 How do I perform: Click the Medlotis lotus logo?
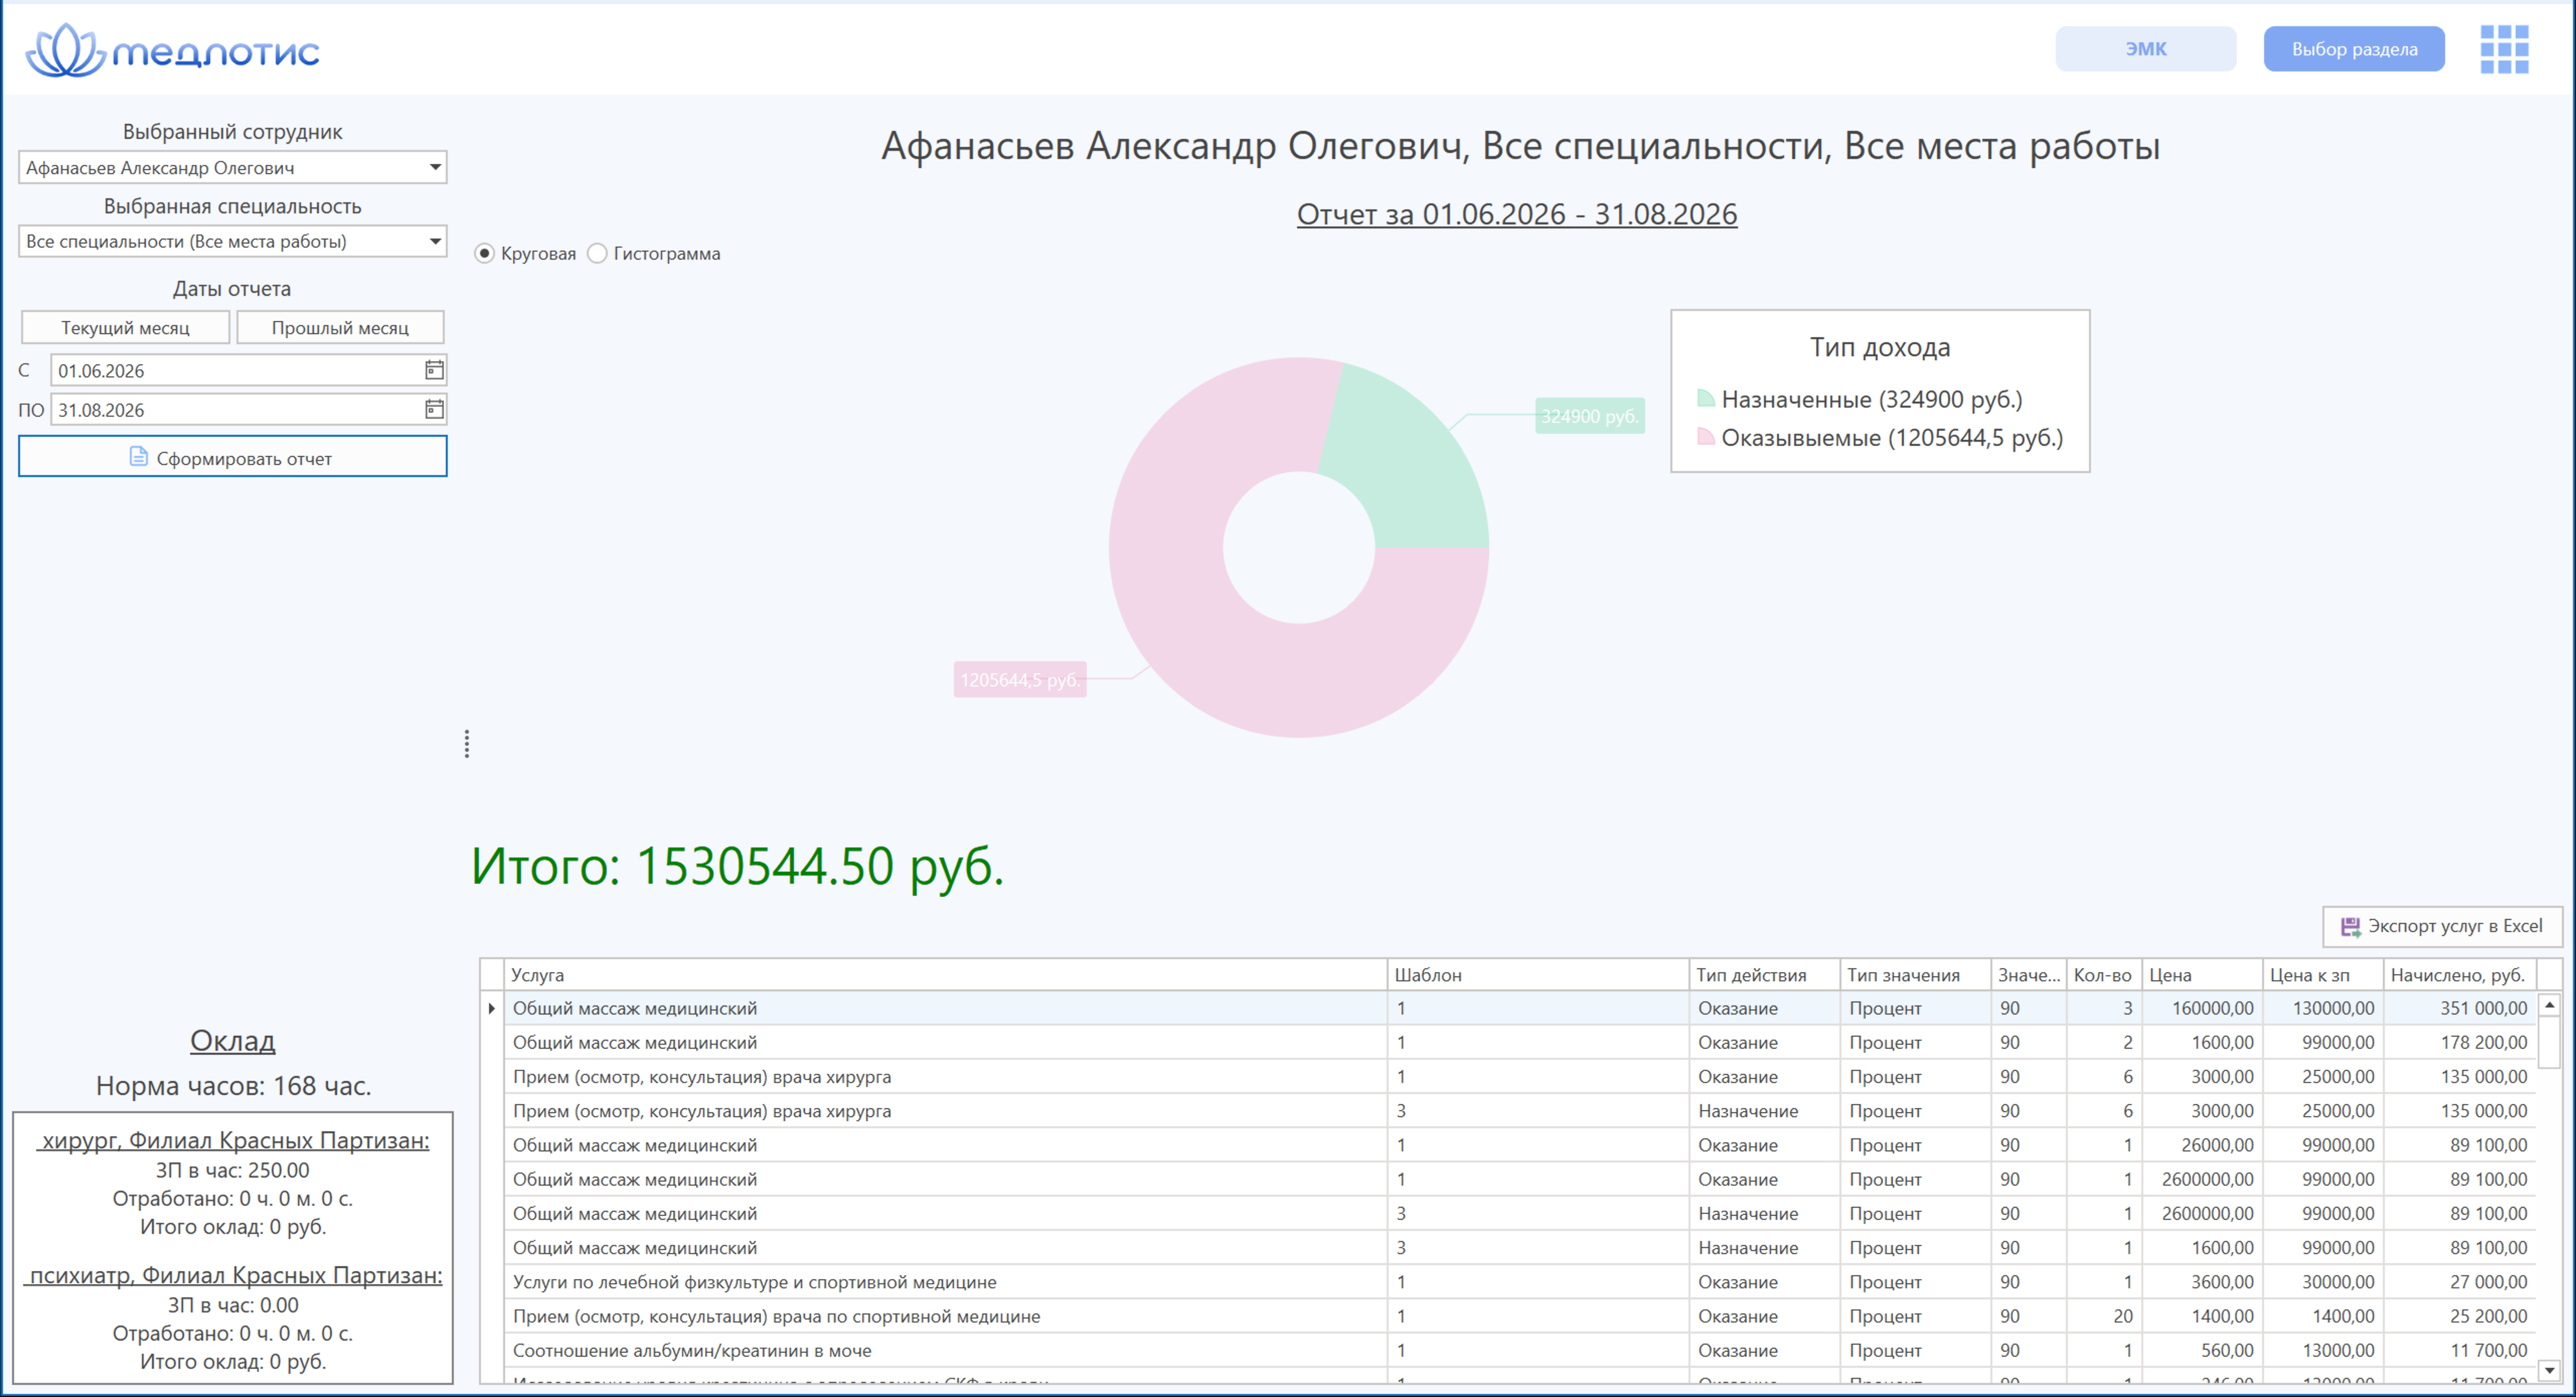tap(66, 50)
